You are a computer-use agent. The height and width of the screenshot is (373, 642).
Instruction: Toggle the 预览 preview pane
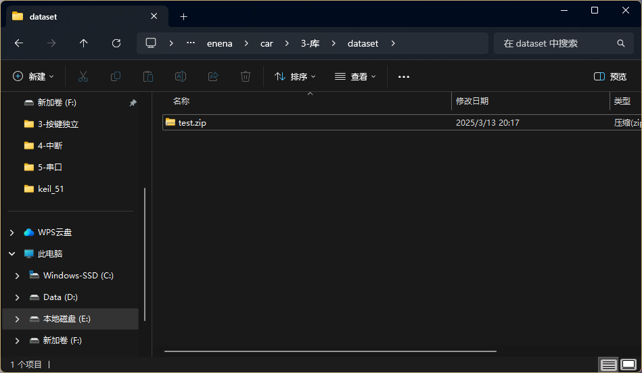tap(610, 76)
